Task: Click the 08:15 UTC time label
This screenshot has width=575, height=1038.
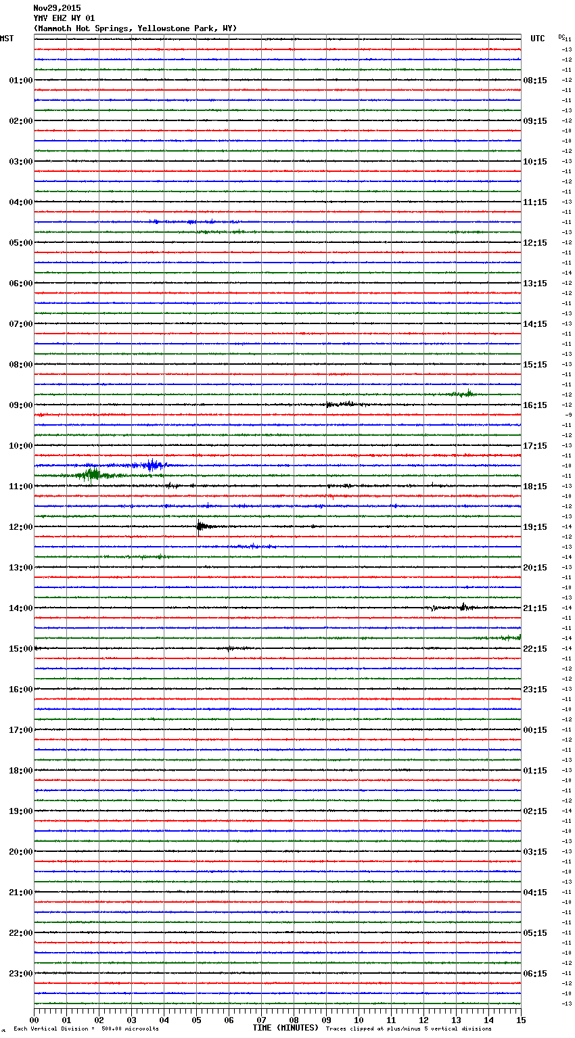Action: (535, 81)
